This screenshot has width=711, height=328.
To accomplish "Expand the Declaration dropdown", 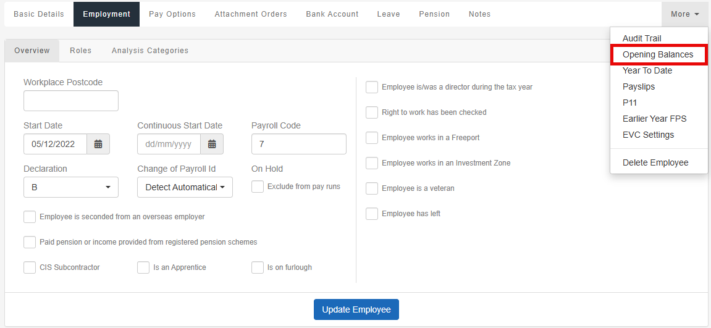I will (71, 187).
